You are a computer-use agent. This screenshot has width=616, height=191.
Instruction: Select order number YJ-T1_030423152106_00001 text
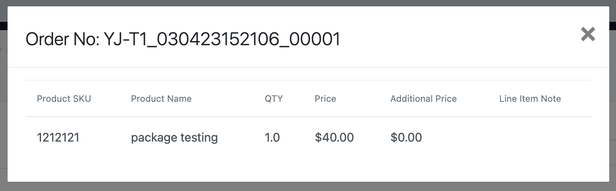coord(222,39)
